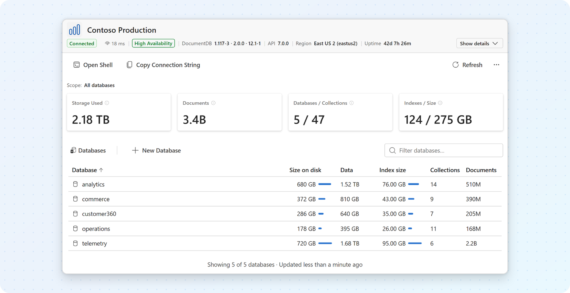
Task: Click the 76.00 GB index bar for analytics
Action: click(x=414, y=184)
